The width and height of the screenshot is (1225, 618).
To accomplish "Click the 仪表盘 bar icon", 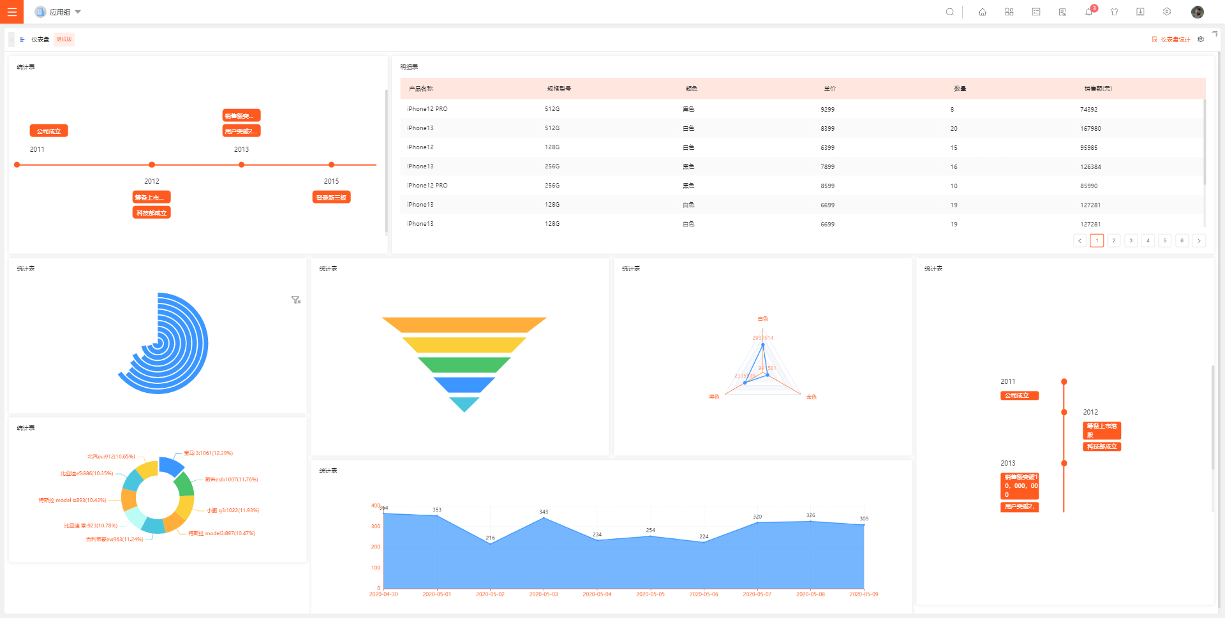I will point(22,40).
